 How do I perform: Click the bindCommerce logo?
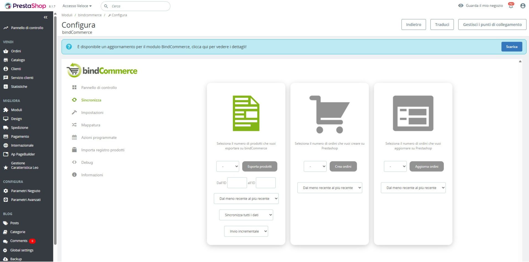(x=102, y=70)
